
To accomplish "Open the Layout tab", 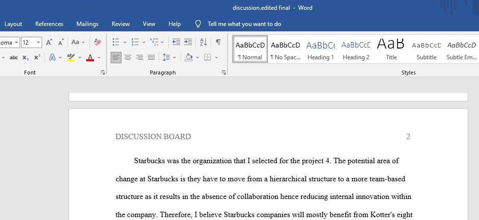I will coord(13,24).
